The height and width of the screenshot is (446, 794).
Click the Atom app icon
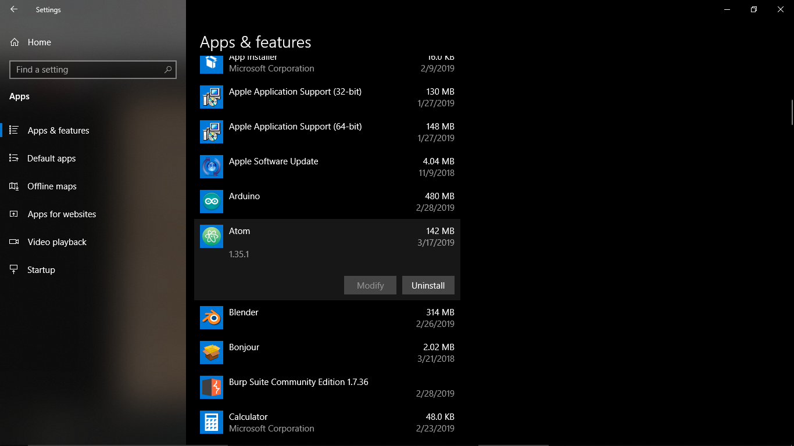click(x=212, y=236)
